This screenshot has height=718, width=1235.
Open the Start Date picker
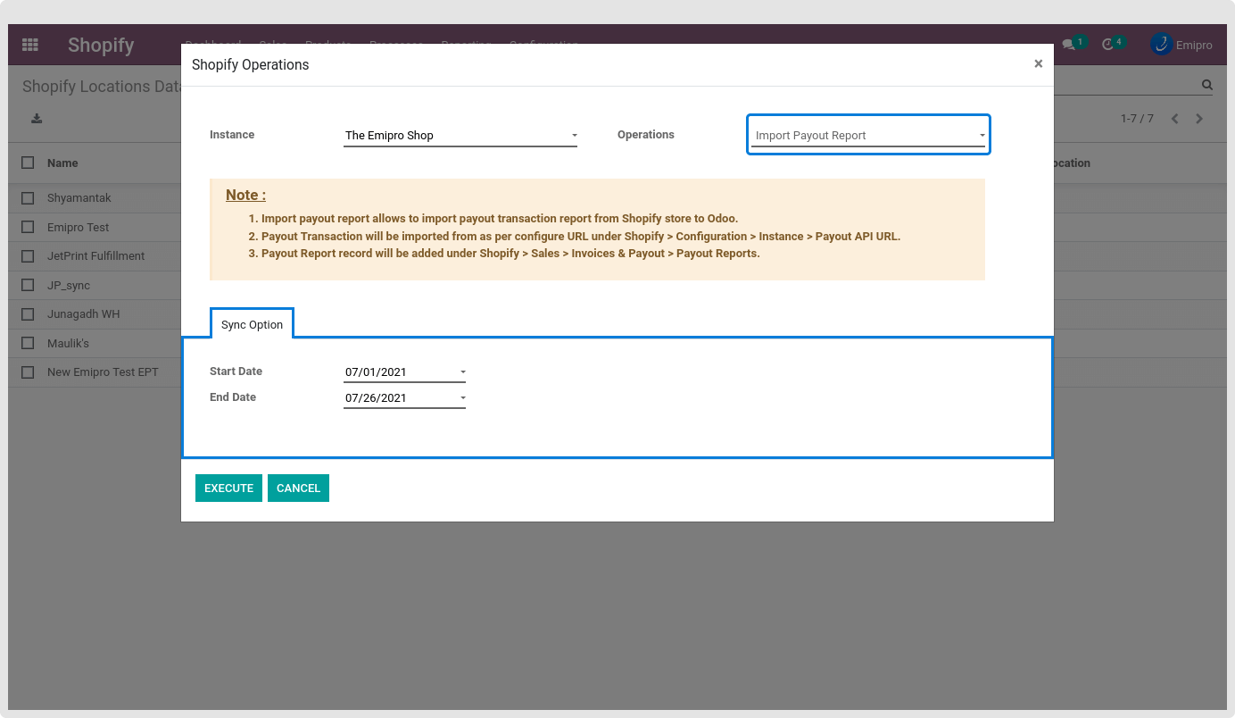(403, 372)
